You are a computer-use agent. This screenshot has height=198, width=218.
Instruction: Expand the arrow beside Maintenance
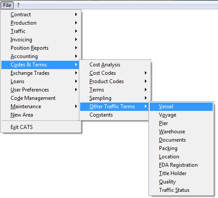(76, 106)
